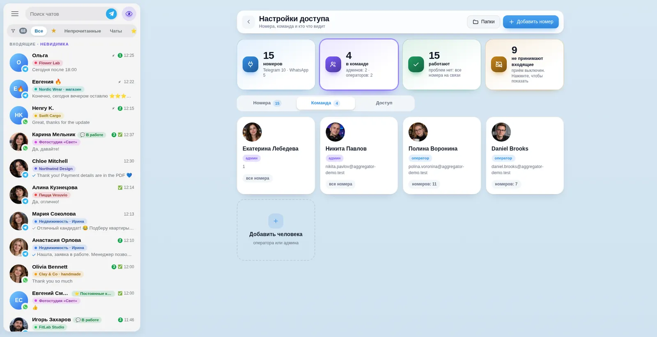Open the Номера tab
The image size is (657, 337).
(267, 103)
